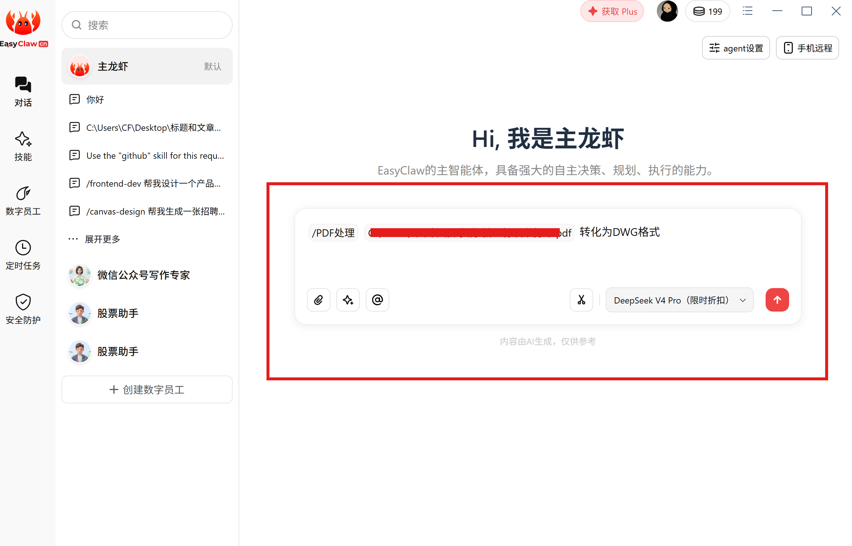The width and height of the screenshot is (852, 546).
Task: Select the 主龙虾 default agent row
Action: (147, 66)
